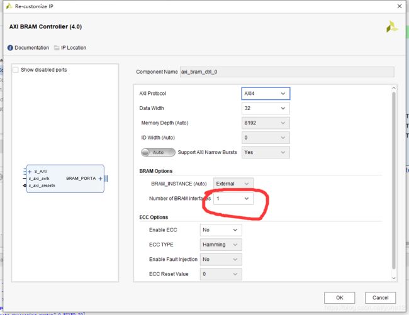
Task: Click the AXI Protocol label
Action: tap(153, 94)
